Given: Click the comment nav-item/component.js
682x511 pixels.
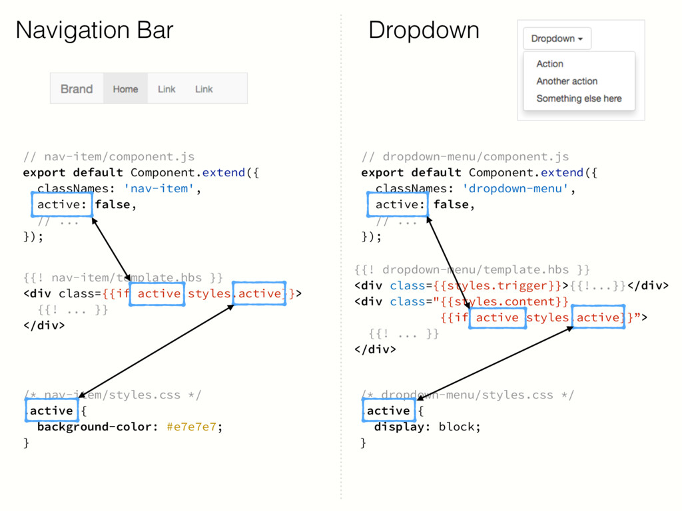Looking at the screenshot, I should coord(109,156).
